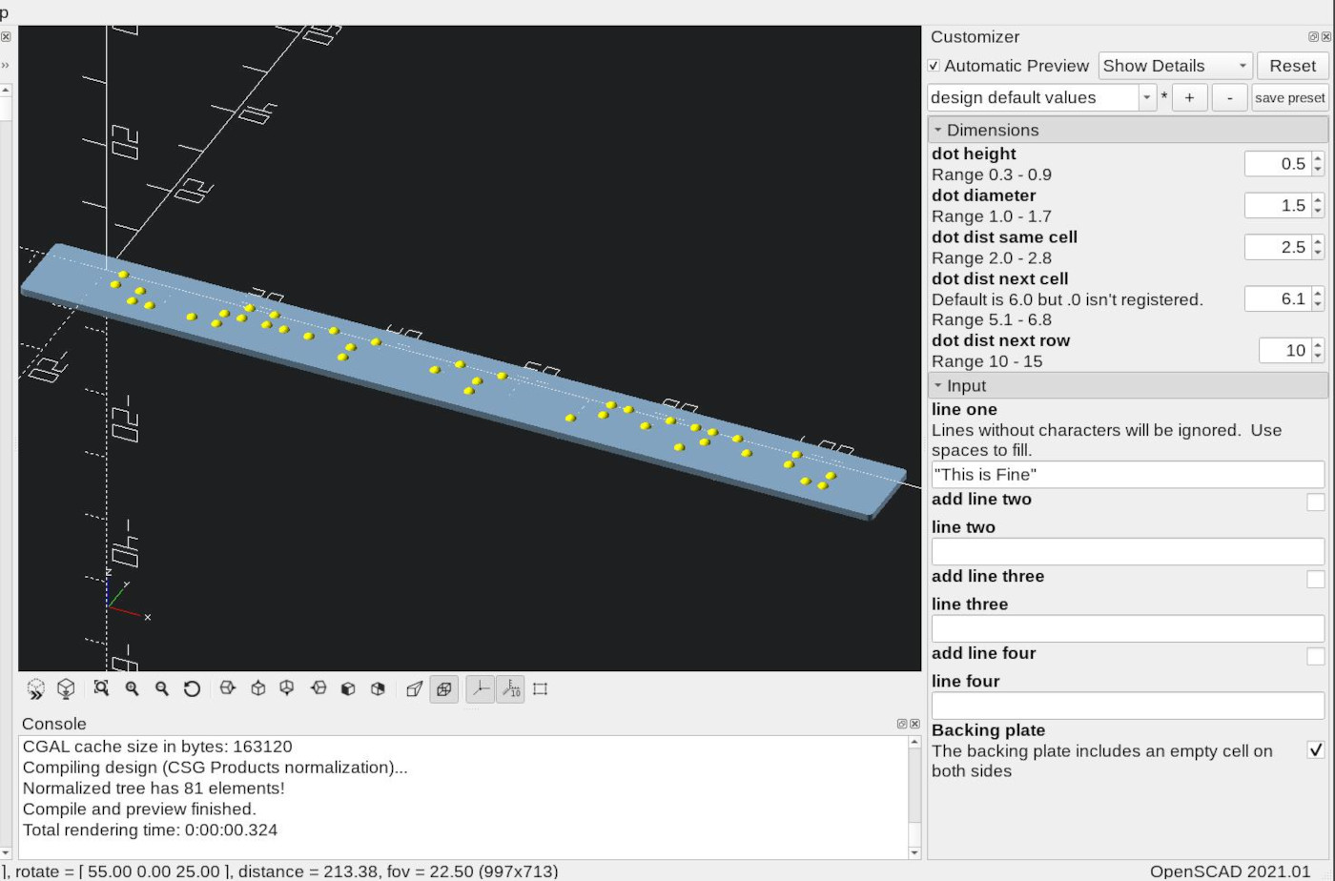Click the save preset button
The height and width of the screenshot is (881, 1335).
[x=1290, y=97]
